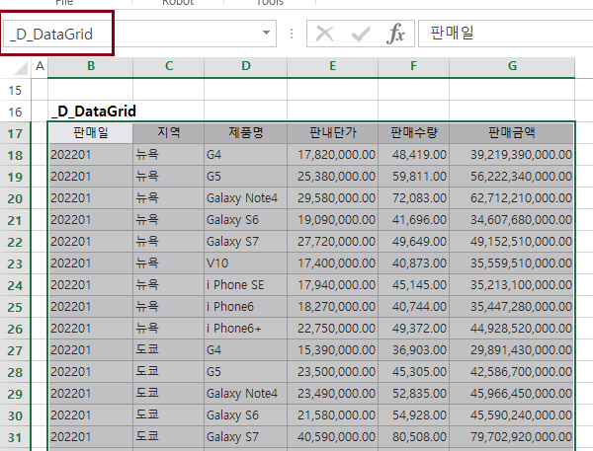The height and width of the screenshot is (451, 593).
Task: Open the Name Box dropdown arrow
Action: point(266,34)
